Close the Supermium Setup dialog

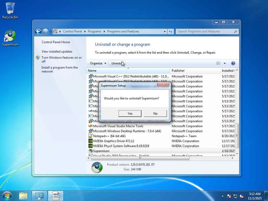pos(163,84)
